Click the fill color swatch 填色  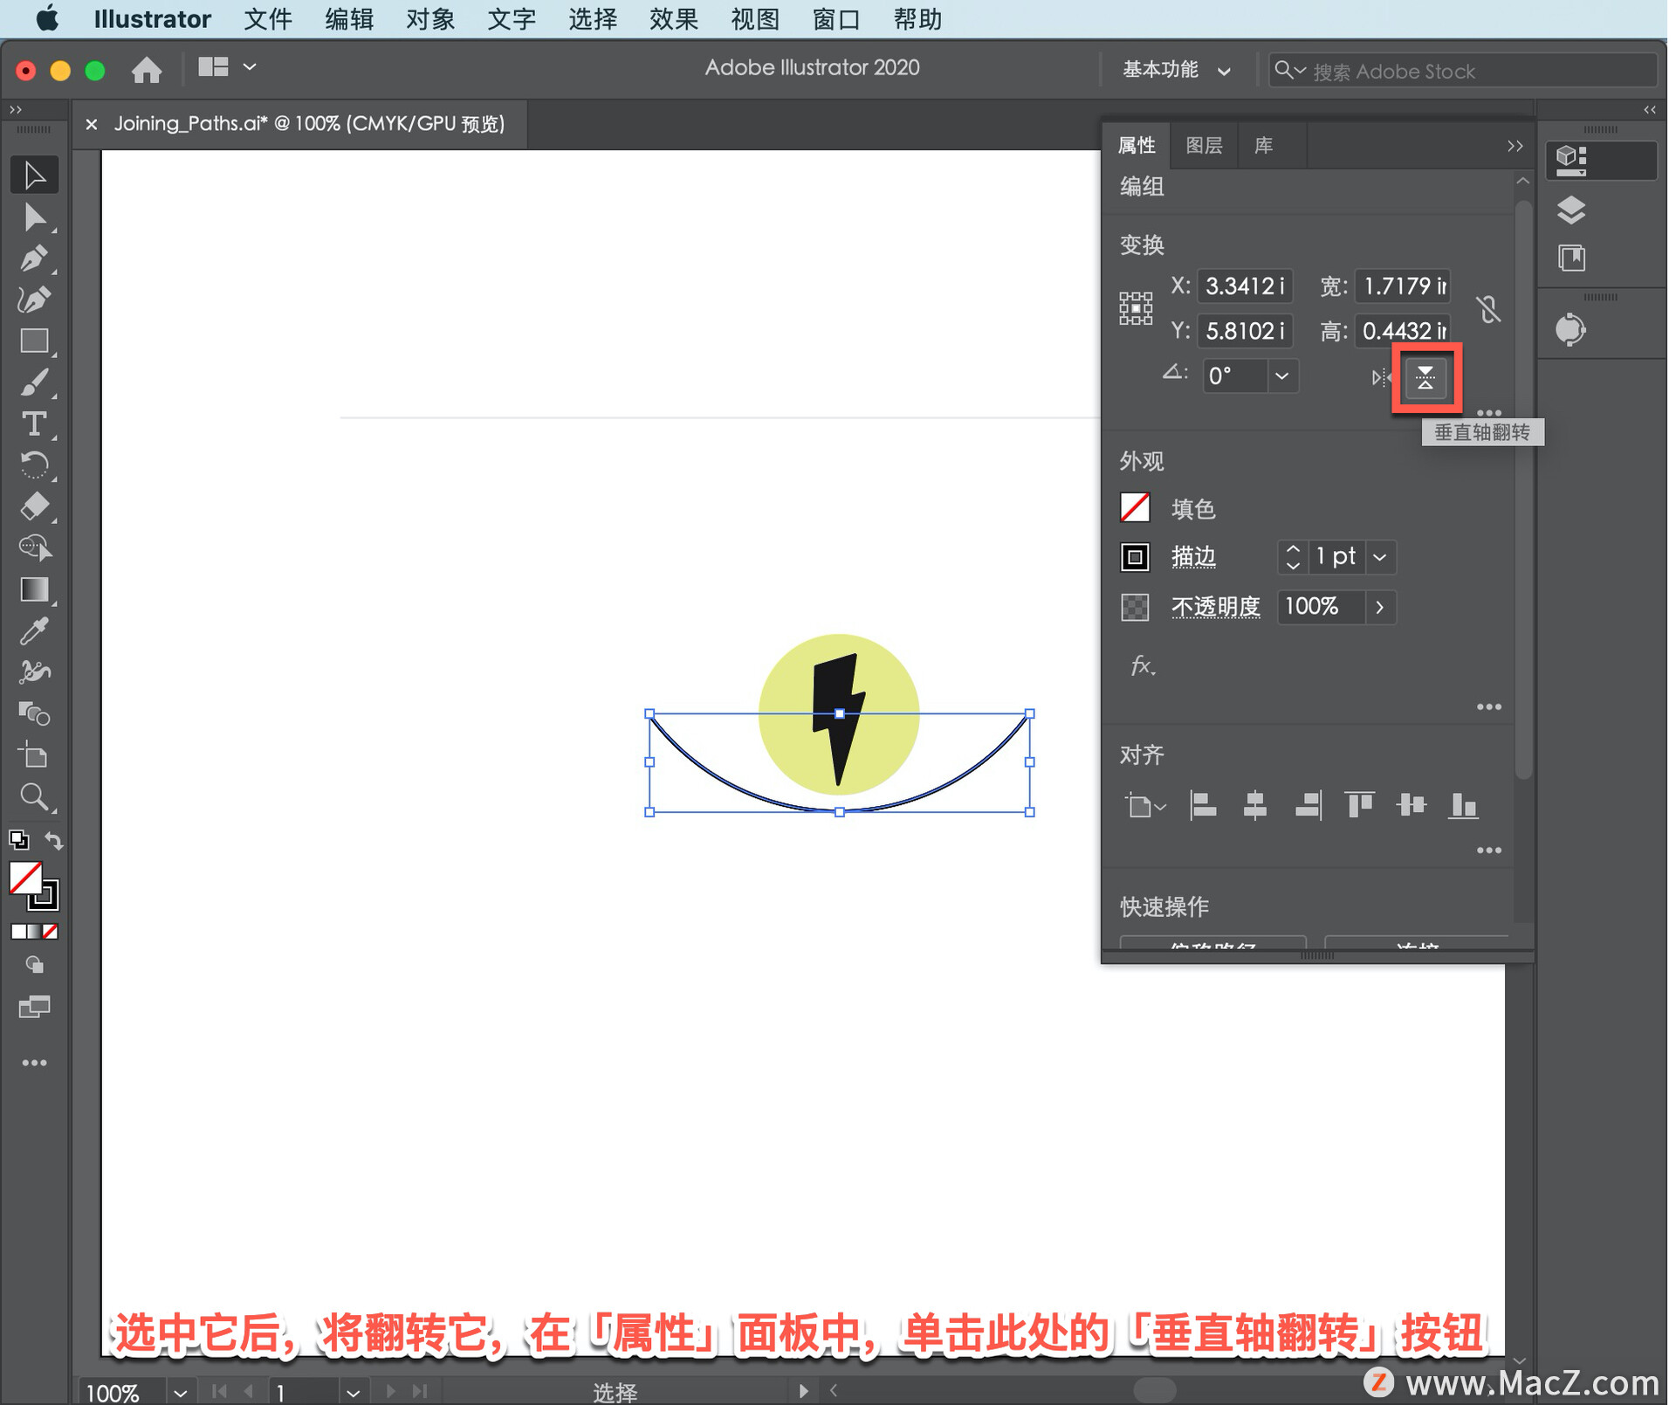(x=1135, y=508)
